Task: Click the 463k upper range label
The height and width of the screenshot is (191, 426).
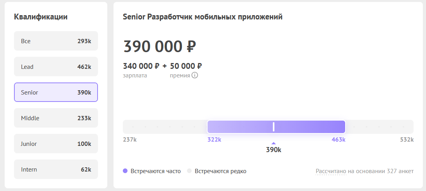Action: tap(338, 140)
